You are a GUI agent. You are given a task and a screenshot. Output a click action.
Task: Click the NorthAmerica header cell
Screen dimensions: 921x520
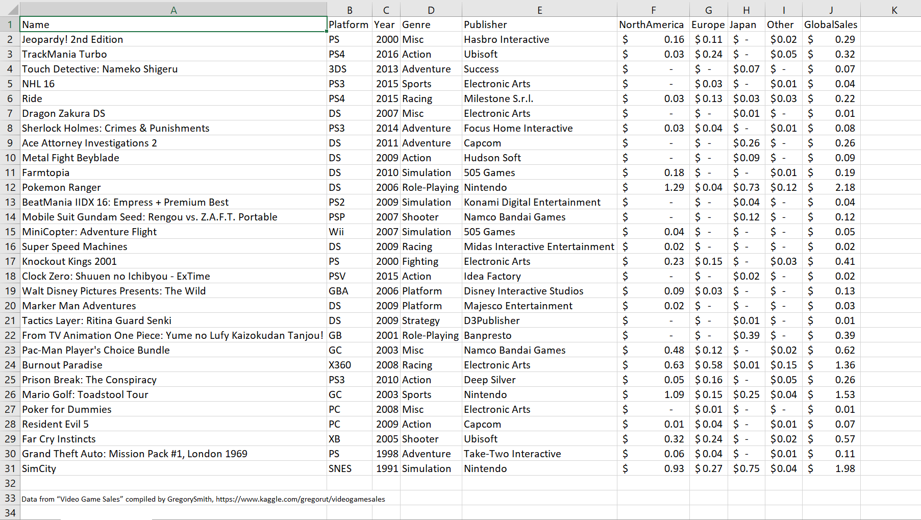pyautogui.click(x=653, y=24)
